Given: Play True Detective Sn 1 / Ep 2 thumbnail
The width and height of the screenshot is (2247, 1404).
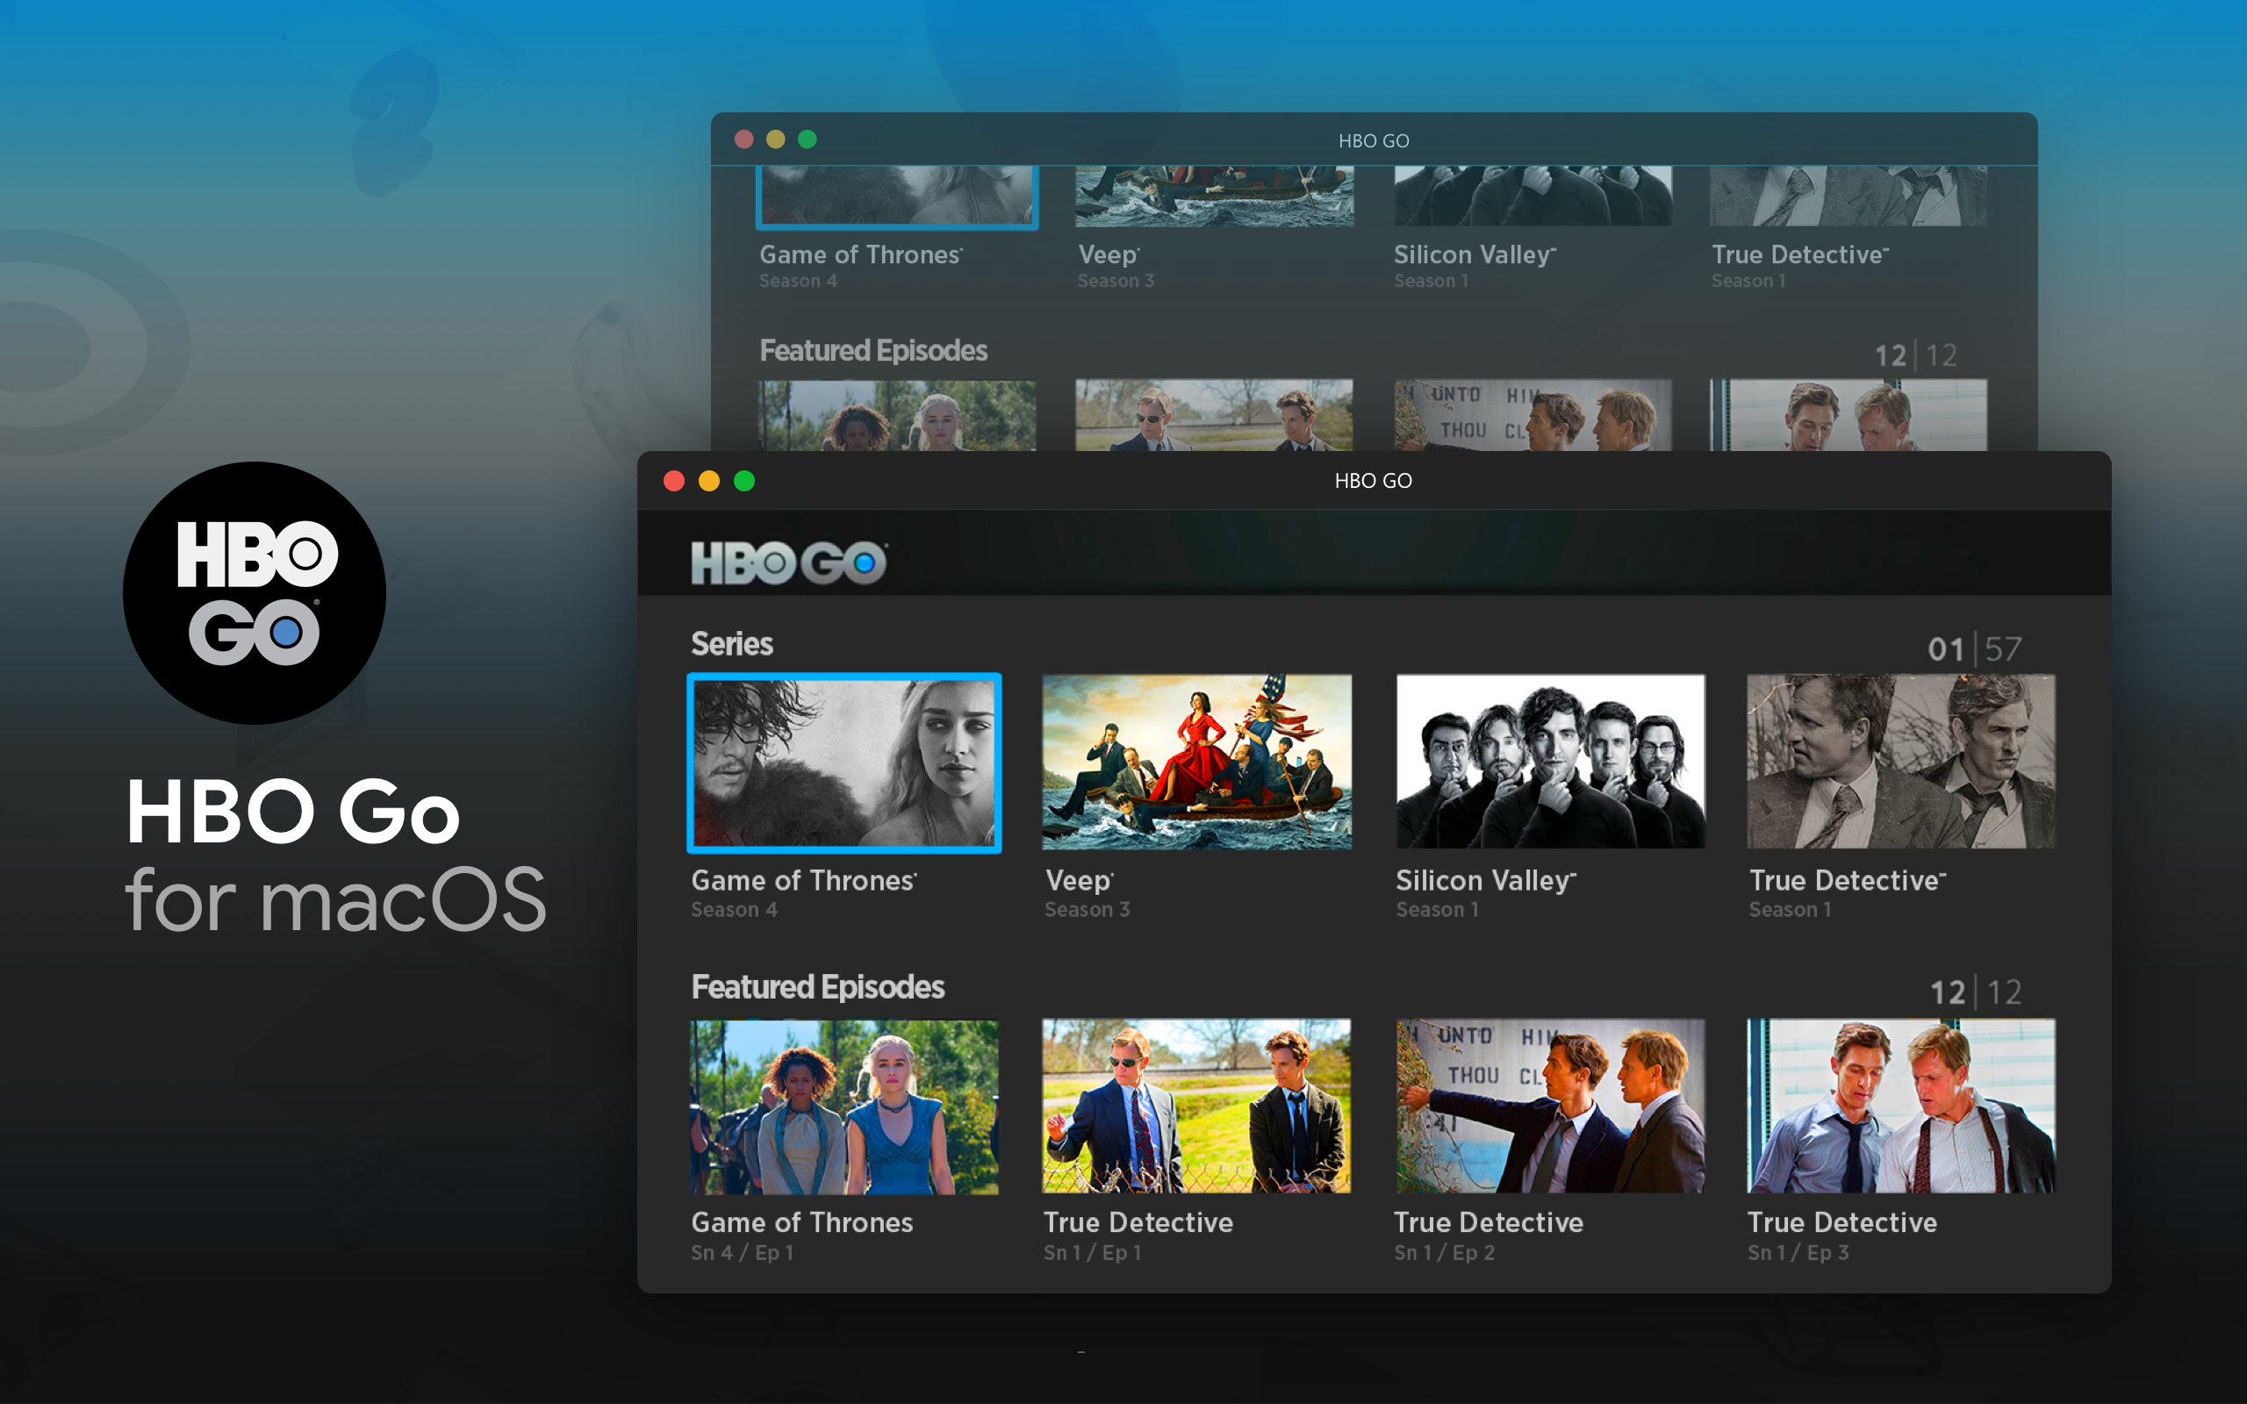Looking at the screenshot, I should 1550,1107.
